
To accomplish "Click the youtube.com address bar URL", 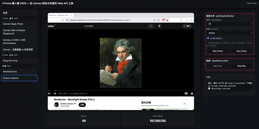I will point(100,20).
